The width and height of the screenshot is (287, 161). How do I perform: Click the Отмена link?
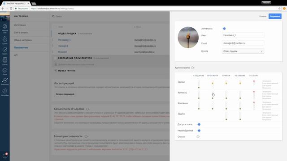pos(263,16)
